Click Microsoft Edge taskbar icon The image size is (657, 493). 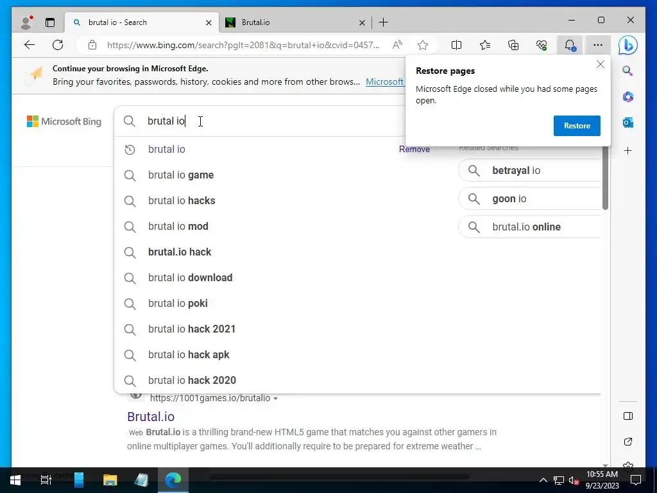173,480
